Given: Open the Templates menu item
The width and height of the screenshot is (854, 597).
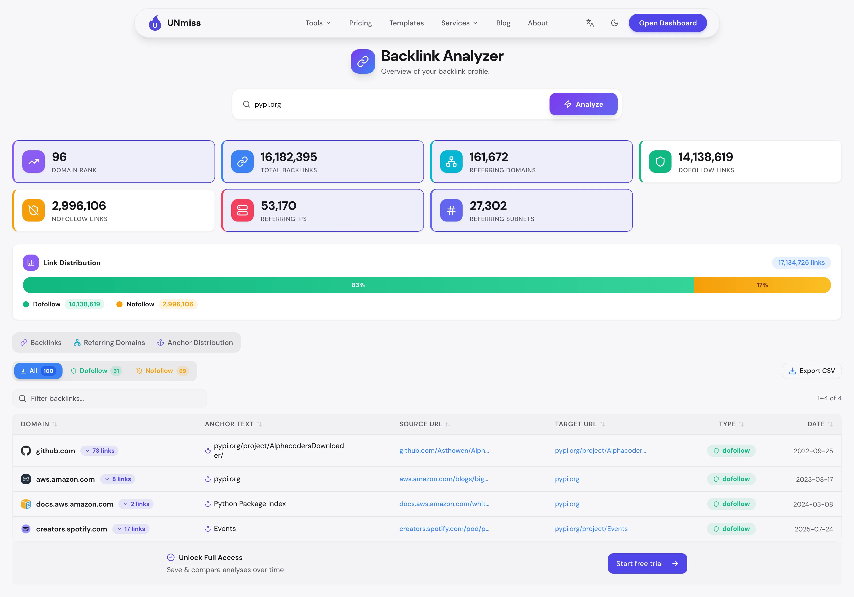Looking at the screenshot, I should 407,23.
